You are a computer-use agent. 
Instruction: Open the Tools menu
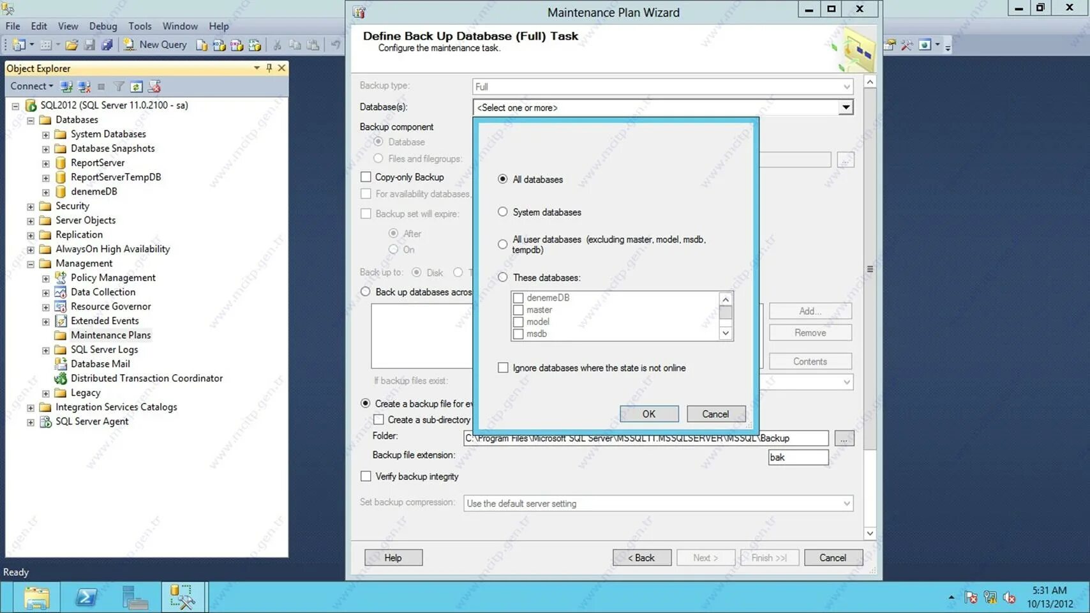pyautogui.click(x=140, y=26)
